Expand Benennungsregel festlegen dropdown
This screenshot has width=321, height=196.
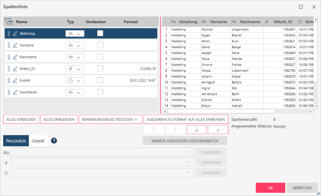tap(110, 119)
